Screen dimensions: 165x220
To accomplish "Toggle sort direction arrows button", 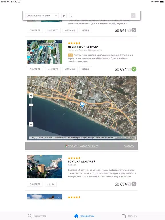I will 72,15.
